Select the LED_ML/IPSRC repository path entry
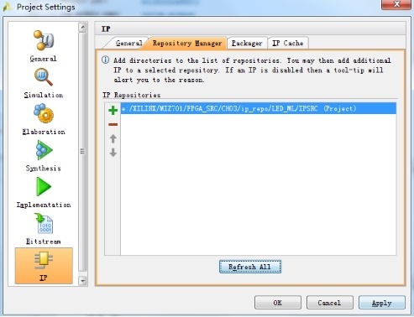The image size is (414, 317). coord(259,108)
